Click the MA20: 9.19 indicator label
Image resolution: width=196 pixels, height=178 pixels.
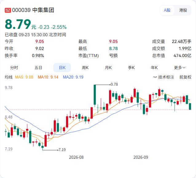pos(73,77)
